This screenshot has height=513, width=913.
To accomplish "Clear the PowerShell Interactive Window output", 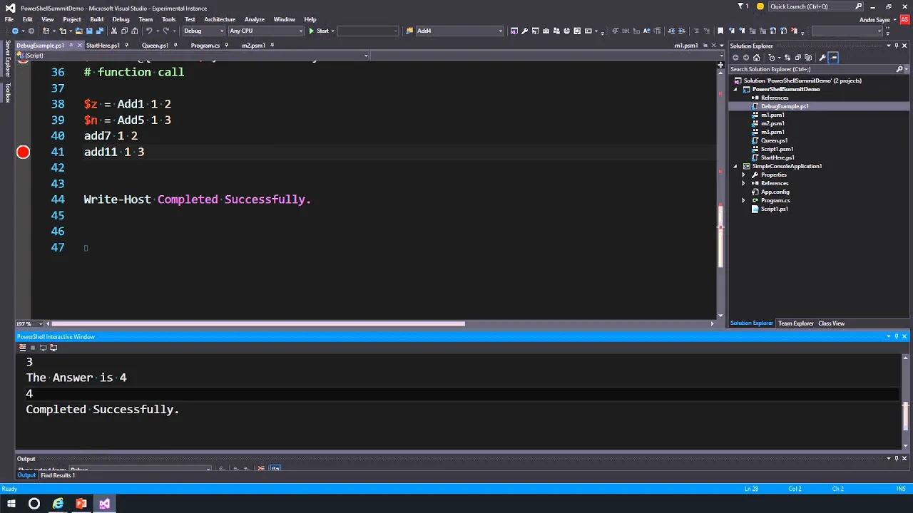I will pos(22,348).
